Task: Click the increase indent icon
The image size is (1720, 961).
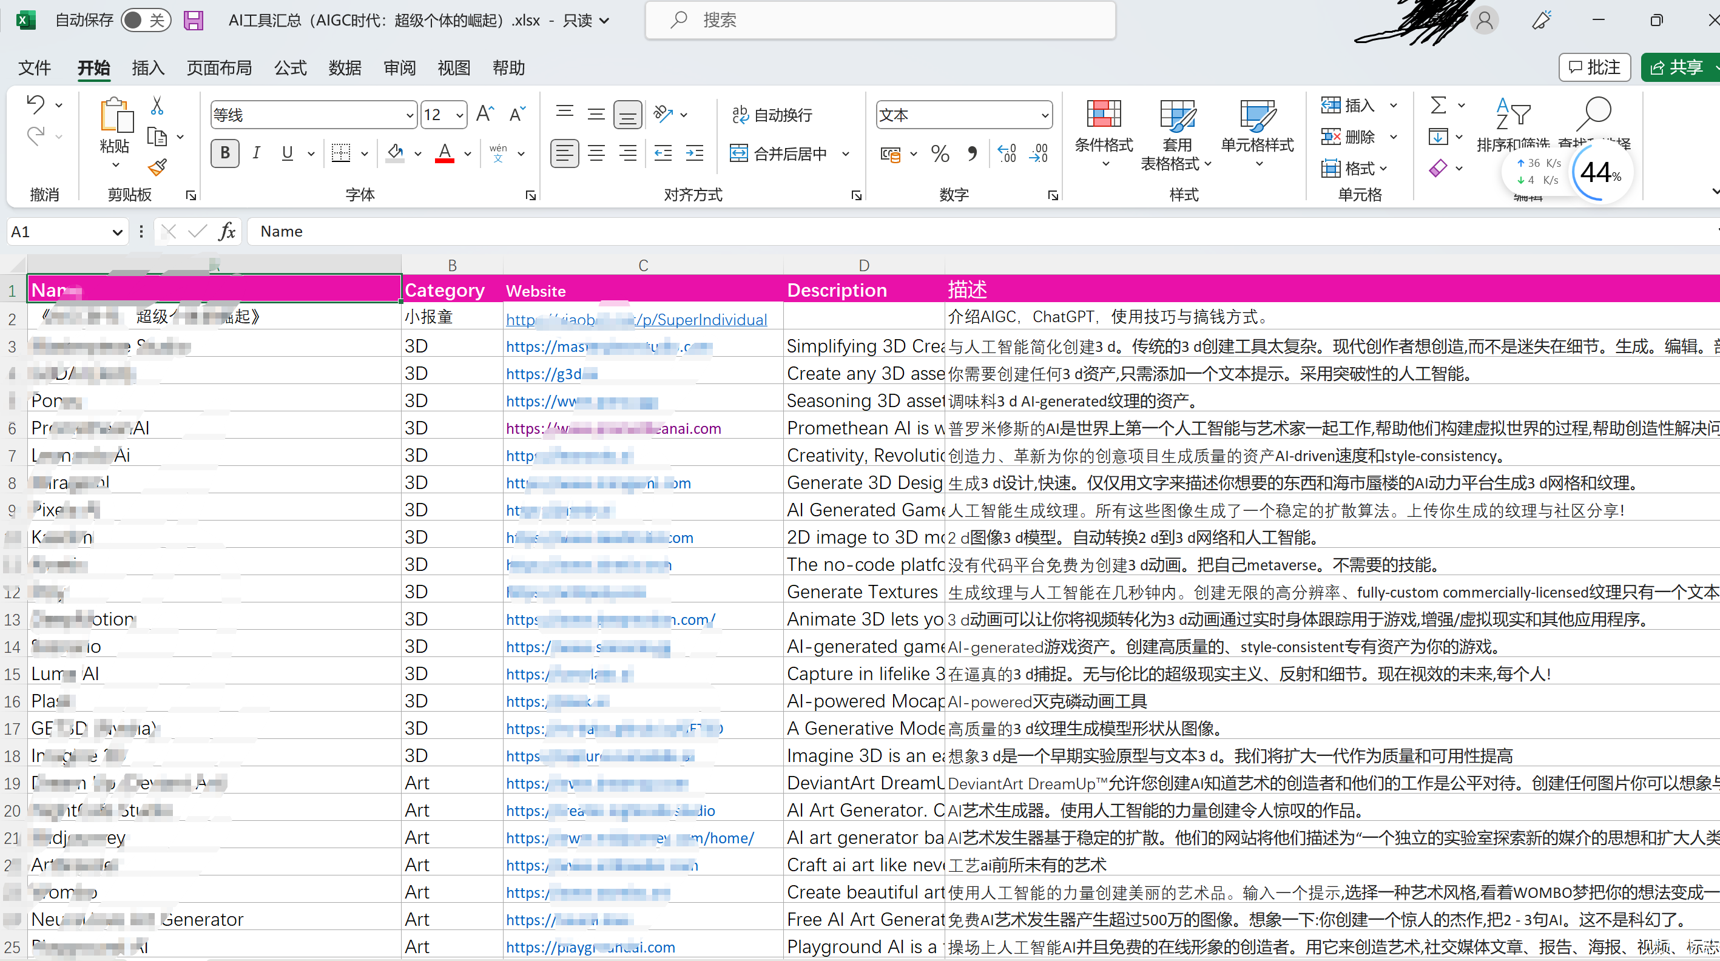Action: [x=695, y=153]
